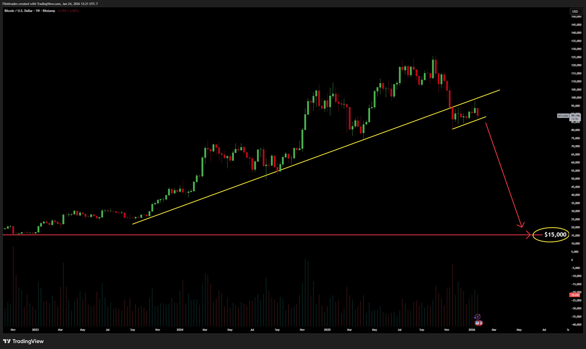This screenshot has height=349, width=586.
Task: Click the 25,000 price scale label
Action: point(576,219)
